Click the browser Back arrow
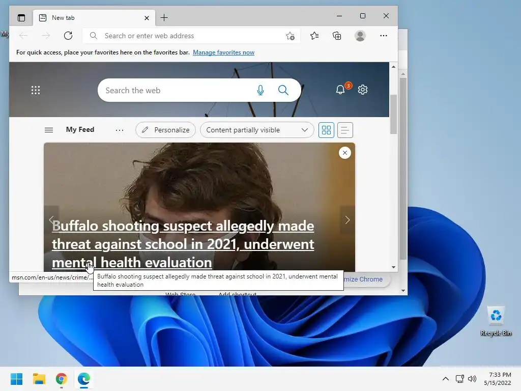Screen dimensions: 521x391 (23, 36)
